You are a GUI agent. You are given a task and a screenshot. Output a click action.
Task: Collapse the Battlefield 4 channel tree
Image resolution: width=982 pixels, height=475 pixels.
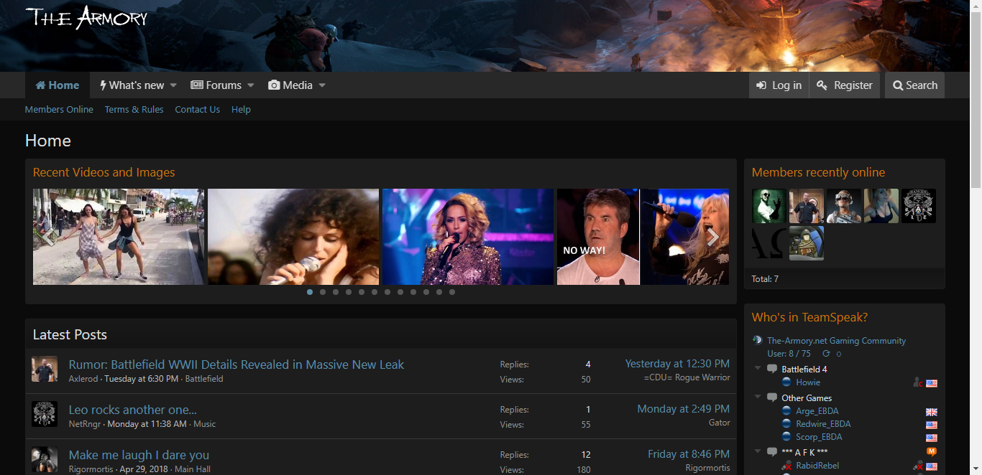tap(757, 369)
